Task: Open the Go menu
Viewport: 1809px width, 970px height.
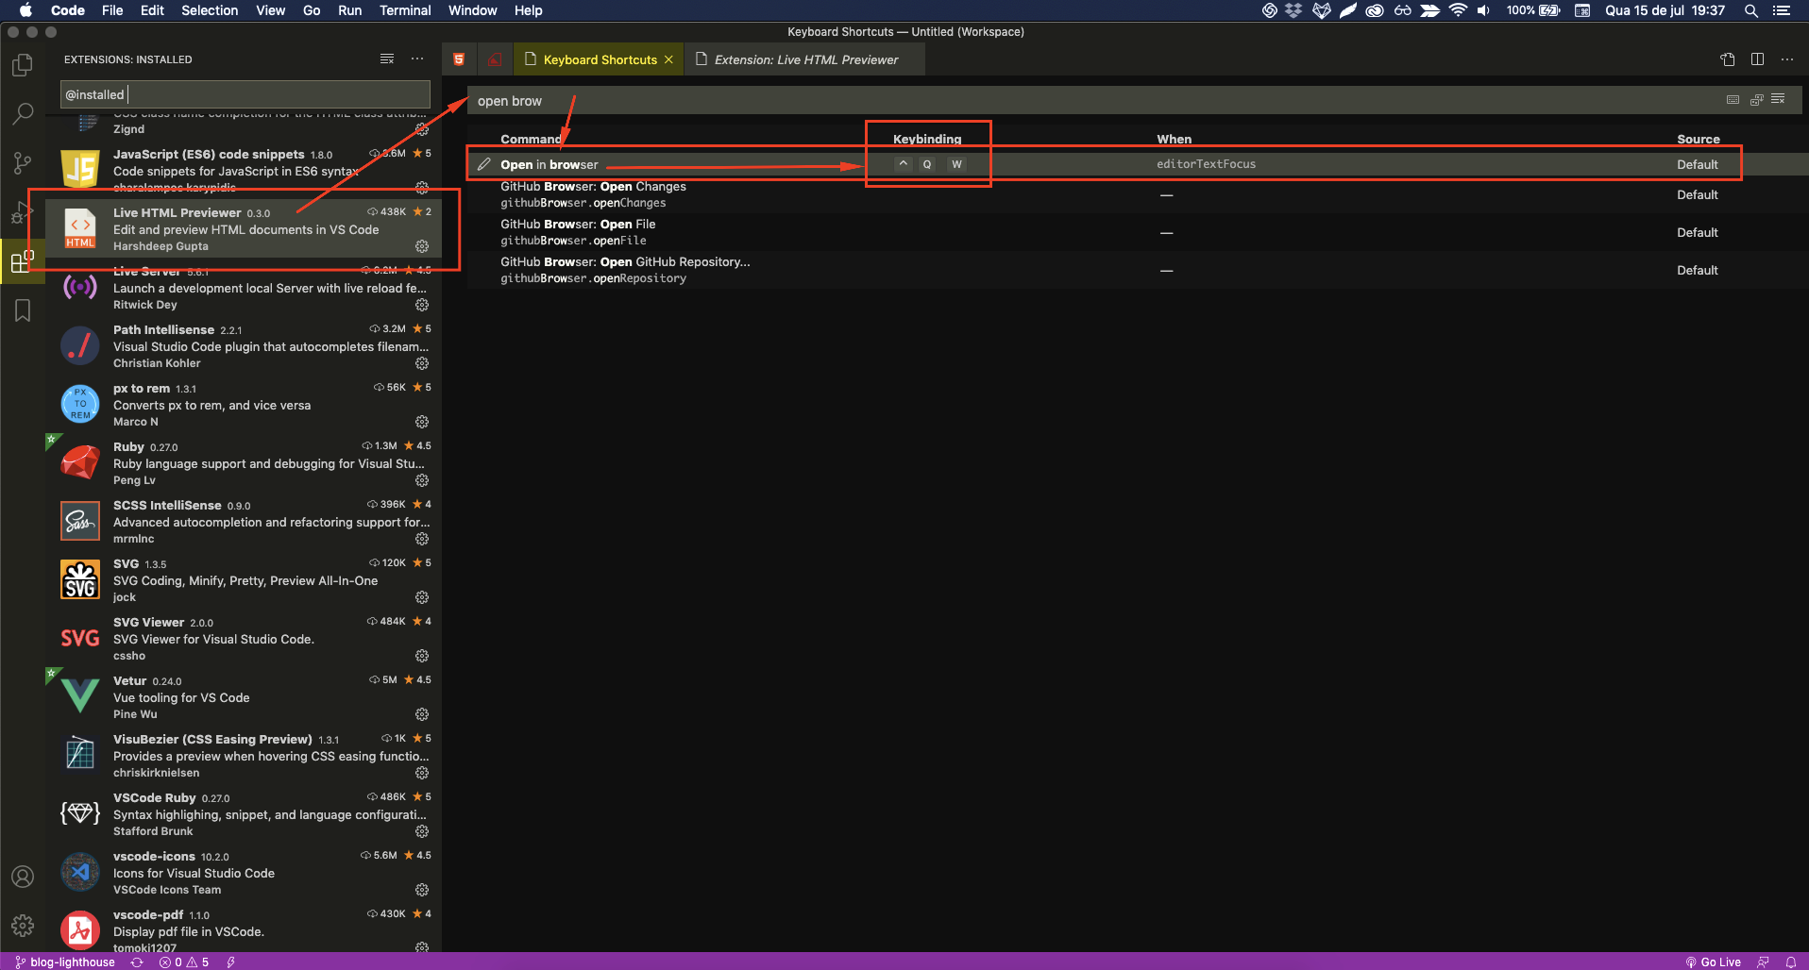Action: coord(312,10)
